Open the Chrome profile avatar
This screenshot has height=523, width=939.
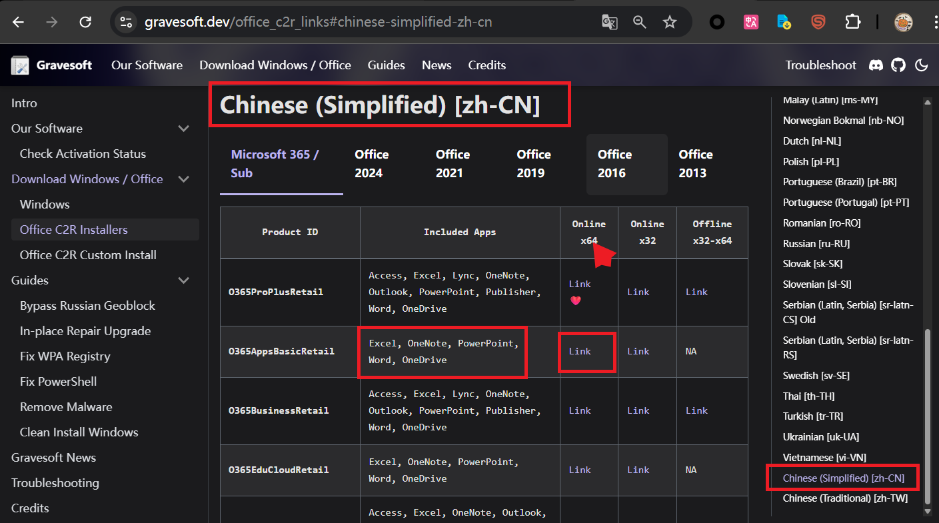point(903,22)
